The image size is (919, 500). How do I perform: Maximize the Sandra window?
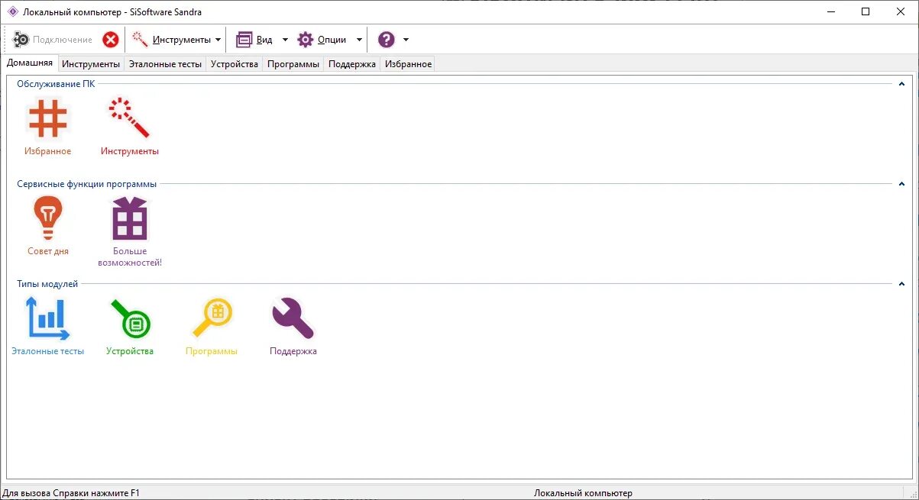click(x=866, y=11)
